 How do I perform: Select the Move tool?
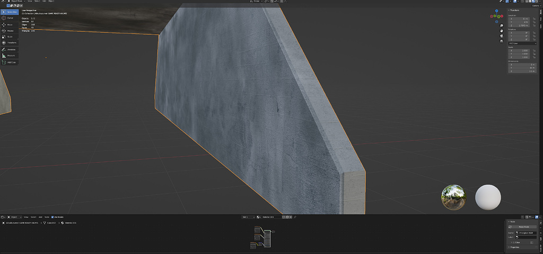pyautogui.click(x=10, y=24)
